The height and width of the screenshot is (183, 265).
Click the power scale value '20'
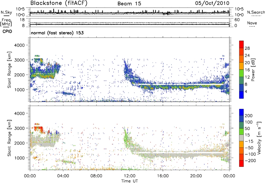pyautogui.click(x=247, y=63)
